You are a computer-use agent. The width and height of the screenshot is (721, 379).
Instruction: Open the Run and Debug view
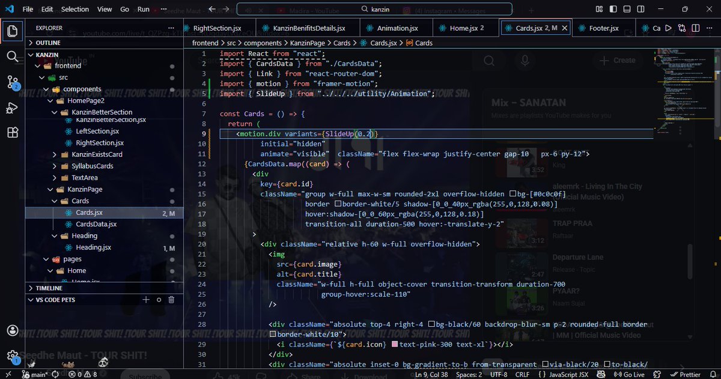point(13,108)
